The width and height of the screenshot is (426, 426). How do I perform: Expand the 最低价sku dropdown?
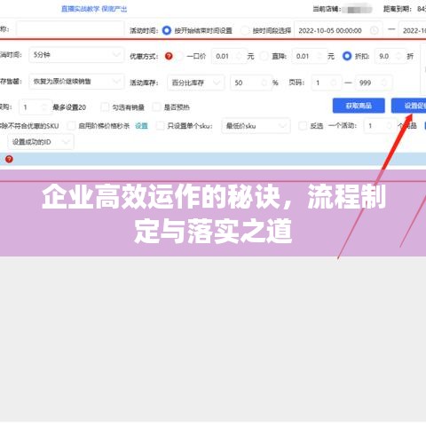(x=256, y=126)
